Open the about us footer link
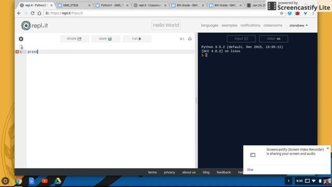The height and width of the screenshot is (187, 332). (189, 172)
